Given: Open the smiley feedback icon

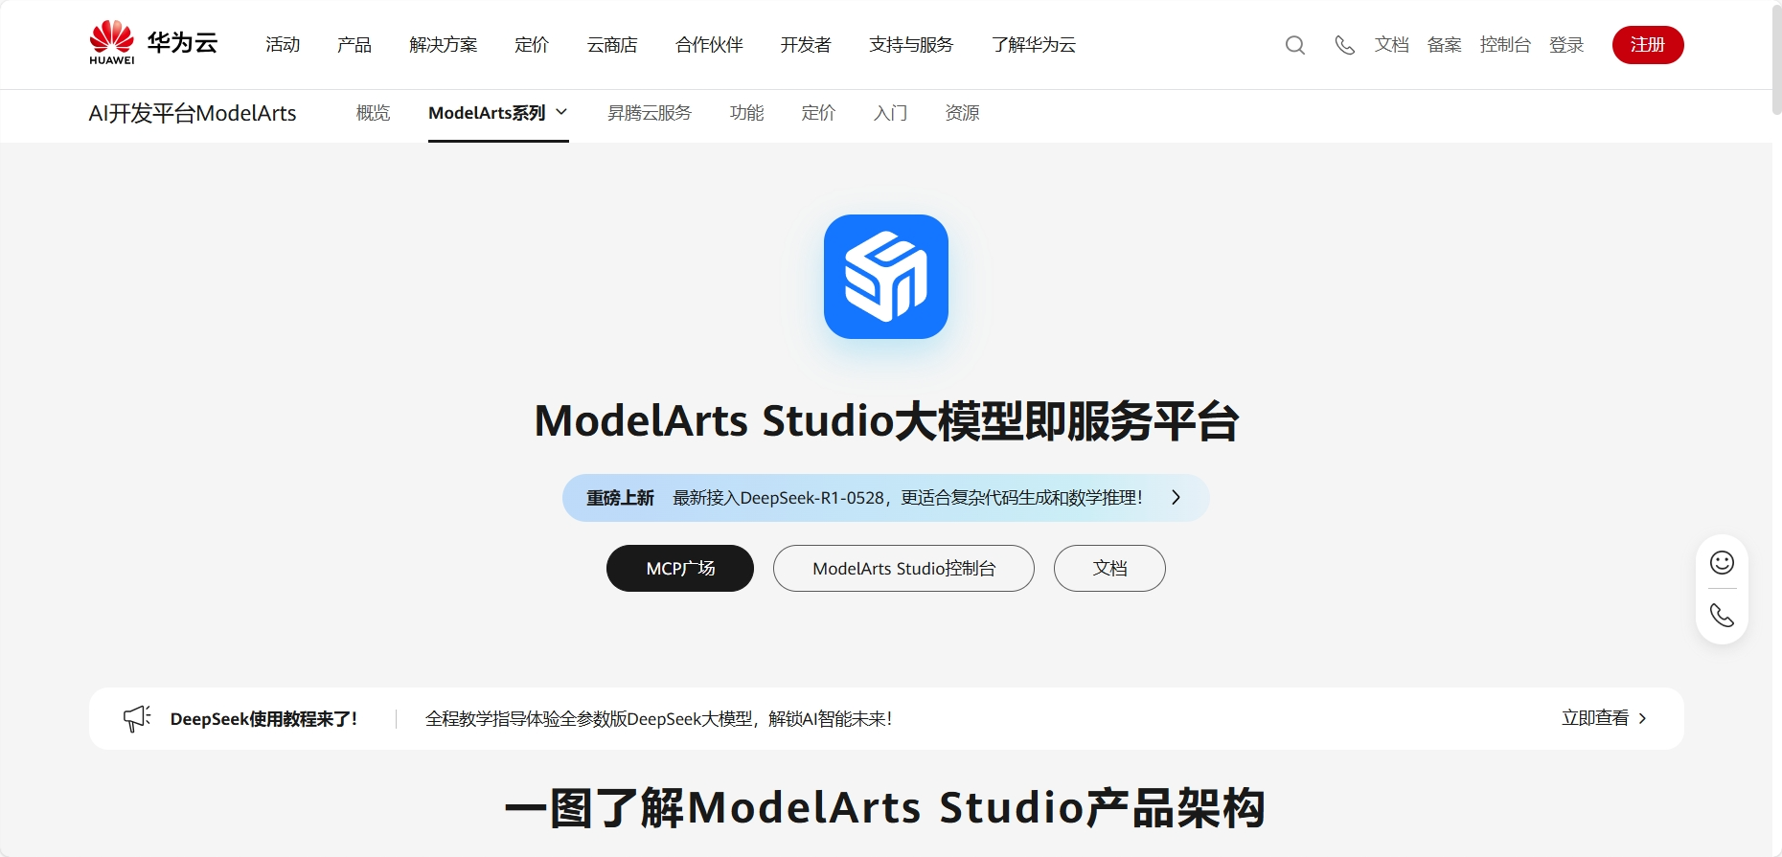Looking at the screenshot, I should pyautogui.click(x=1723, y=562).
